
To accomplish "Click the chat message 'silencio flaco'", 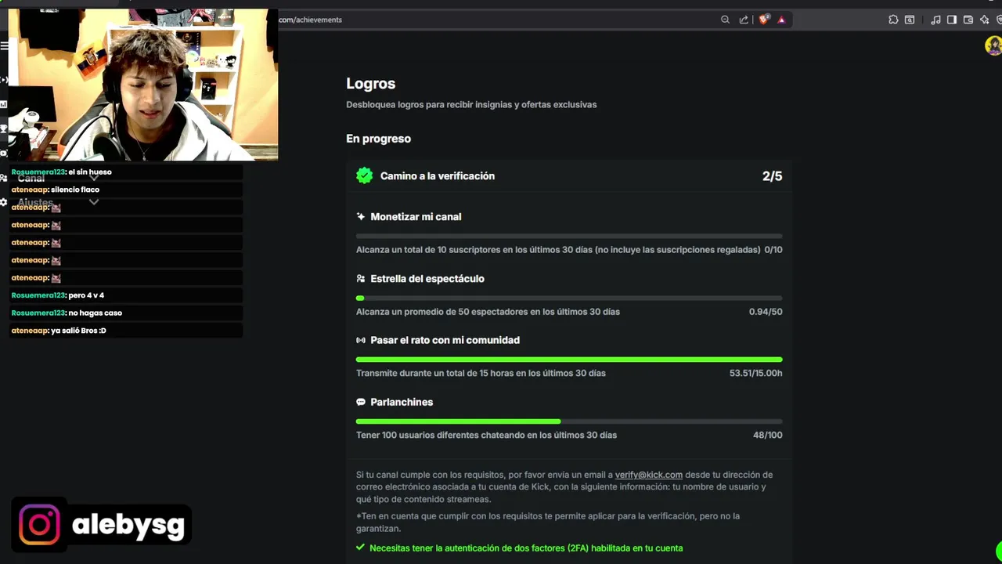I will click(x=75, y=190).
